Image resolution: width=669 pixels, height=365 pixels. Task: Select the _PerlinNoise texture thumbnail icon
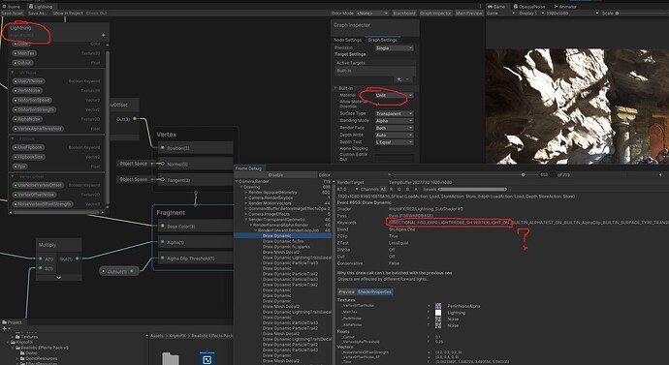tap(438, 319)
